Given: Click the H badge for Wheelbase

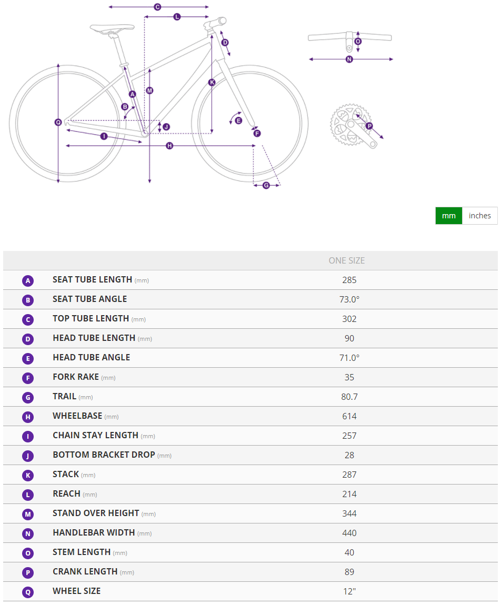Looking at the screenshot, I should click(x=28, y=417).
